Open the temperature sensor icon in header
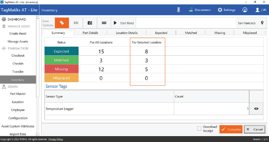 pyautogui.click(x=179, y=10)
